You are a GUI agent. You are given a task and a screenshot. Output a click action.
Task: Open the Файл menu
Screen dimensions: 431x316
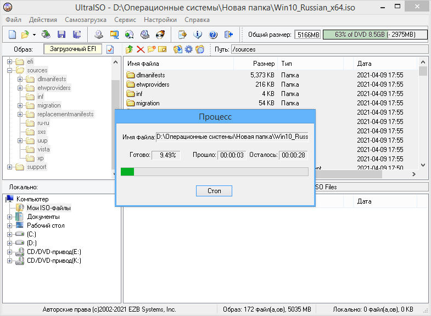point(14,20)
